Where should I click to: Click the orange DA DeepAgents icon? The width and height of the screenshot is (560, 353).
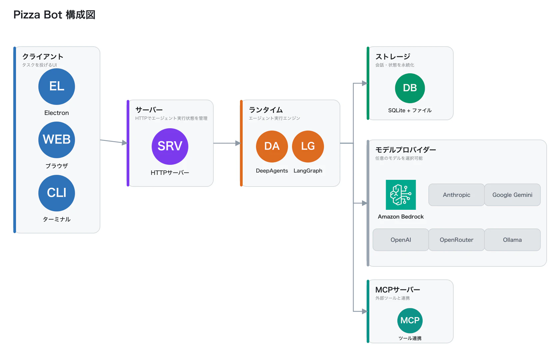click(272, 147)
